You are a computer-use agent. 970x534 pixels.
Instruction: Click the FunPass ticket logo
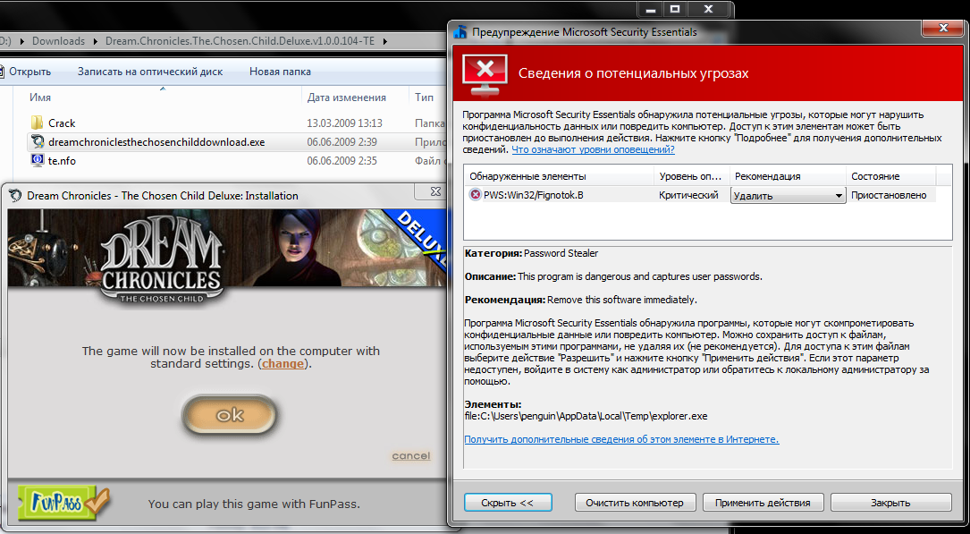[x=63, y=503]
